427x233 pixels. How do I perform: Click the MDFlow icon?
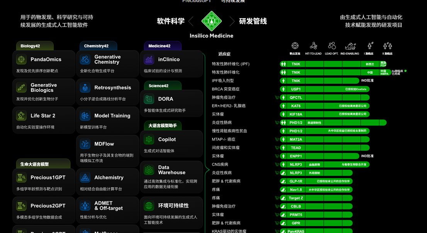[x=85, y=144]
